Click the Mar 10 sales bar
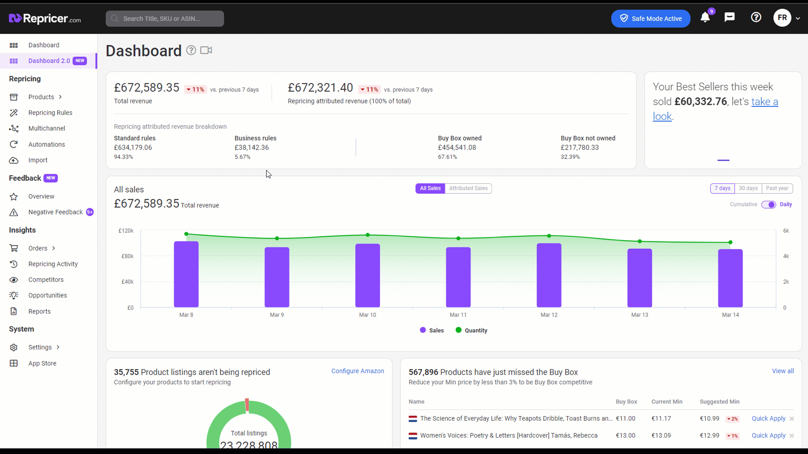 (367, 275)
